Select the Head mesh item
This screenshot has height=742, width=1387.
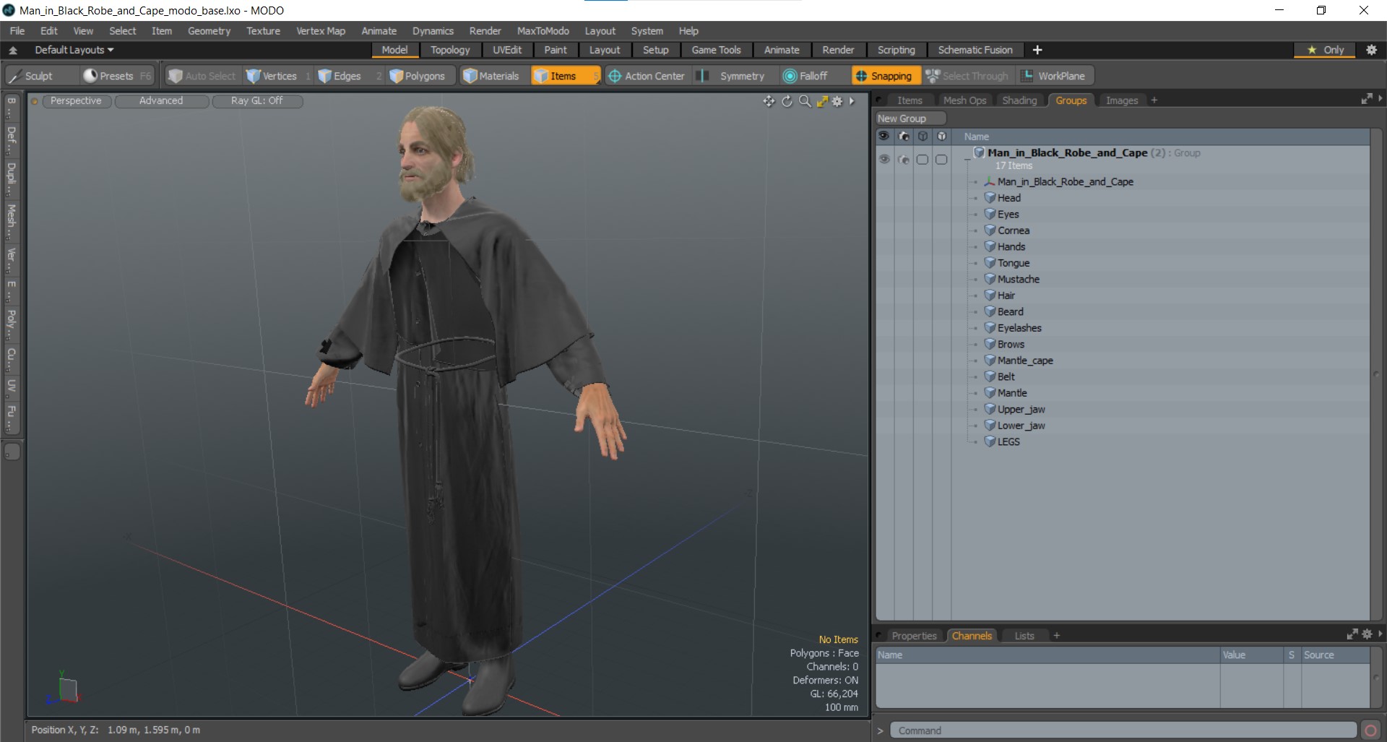pyautogui.click(x=1009, y=198)
